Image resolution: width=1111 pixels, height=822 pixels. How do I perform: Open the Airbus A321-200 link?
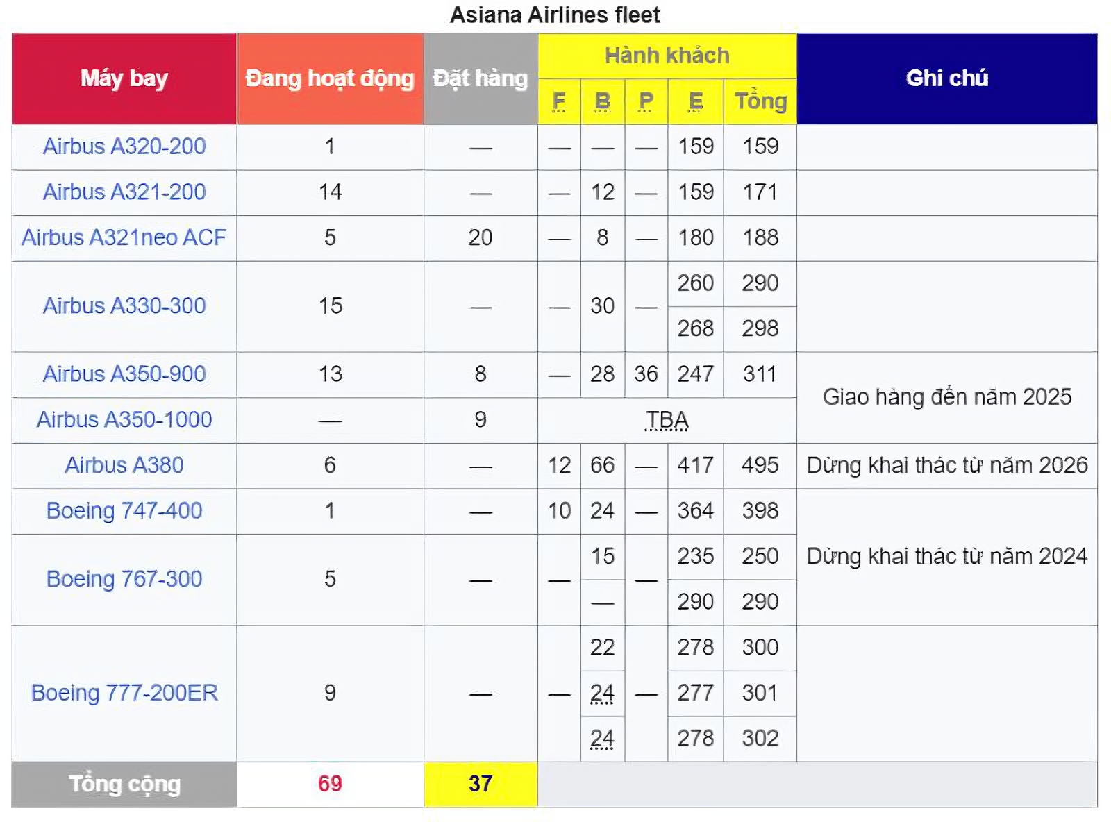(x=124, y=192)
